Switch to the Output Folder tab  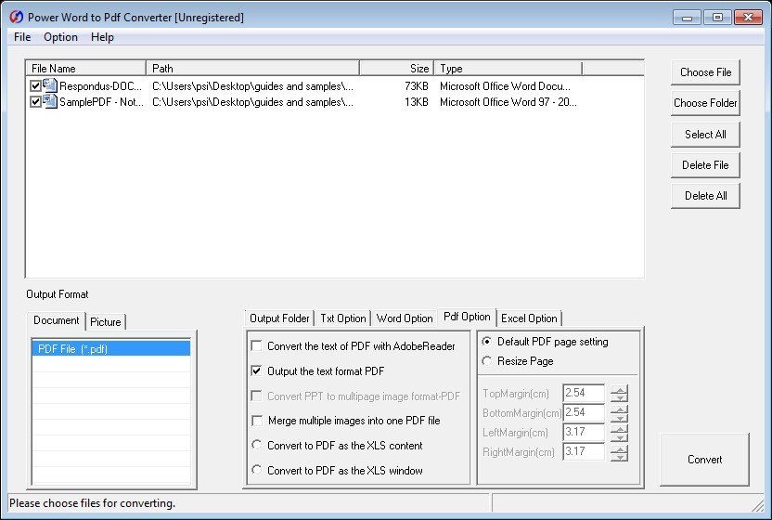click(x=279, y=318)
